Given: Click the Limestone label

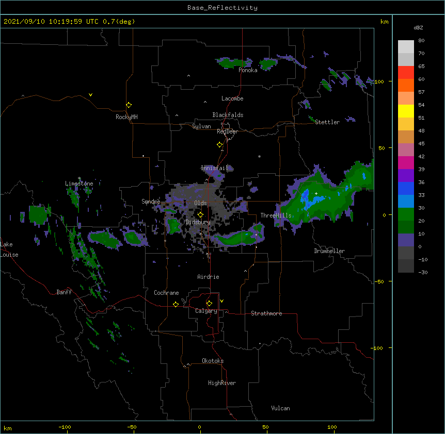Looking at the screenshot, I should (79, 183).
